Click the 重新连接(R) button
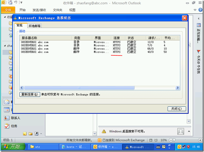 pos(30,94)
